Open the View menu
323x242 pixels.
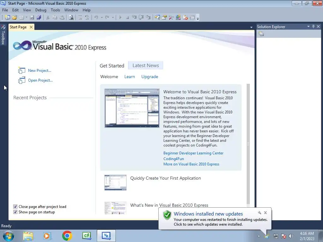click(27, 10)
